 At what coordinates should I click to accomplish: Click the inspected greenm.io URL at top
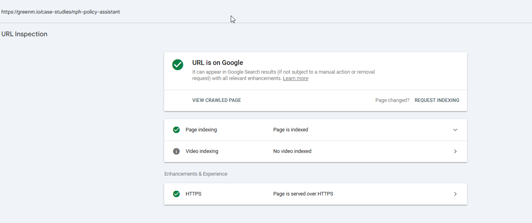(x=61, y=12)
